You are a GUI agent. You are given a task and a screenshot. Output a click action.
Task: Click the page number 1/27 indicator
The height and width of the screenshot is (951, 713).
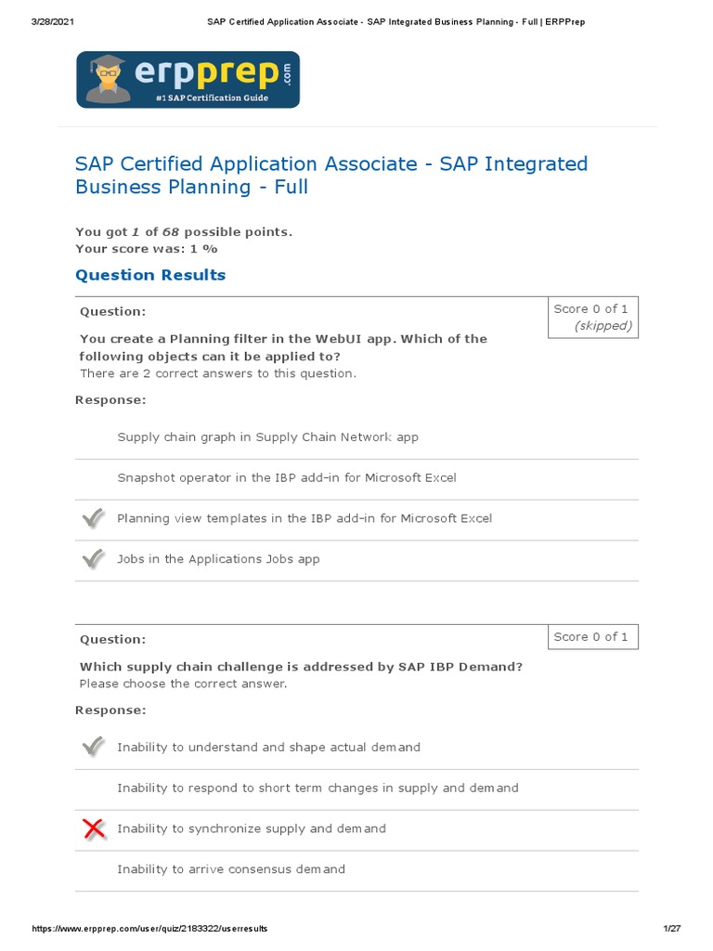672,929
